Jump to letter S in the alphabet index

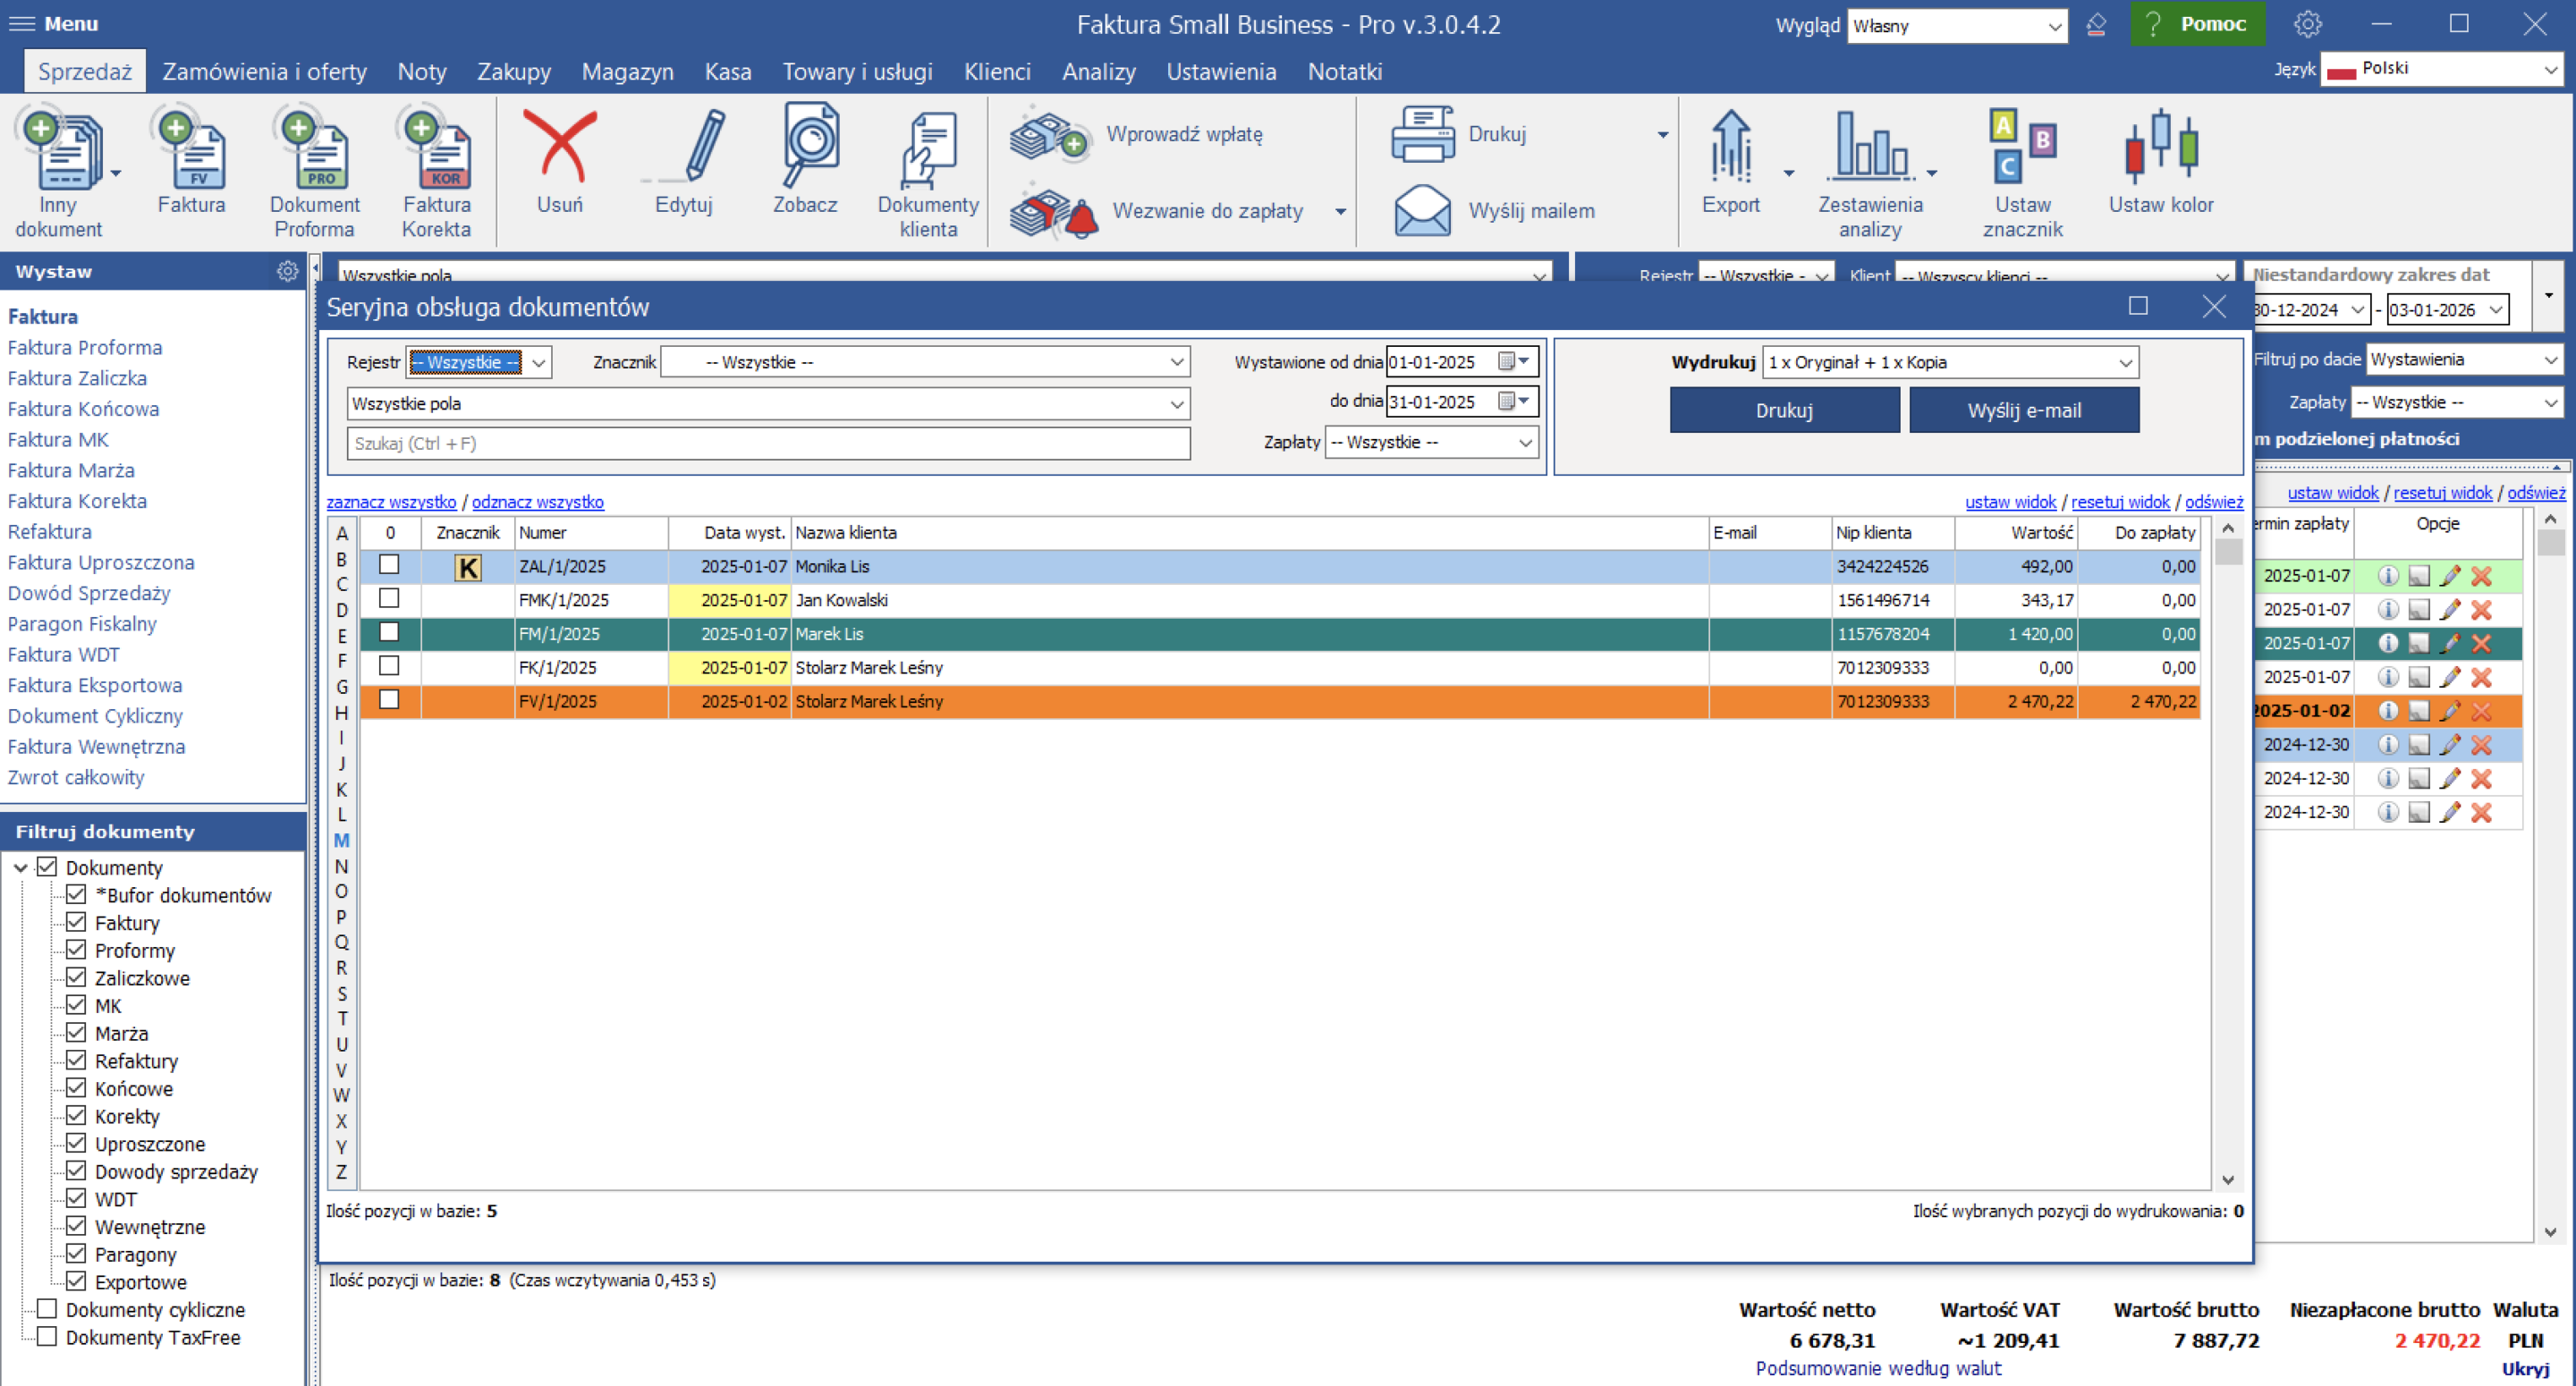(342, 994)
